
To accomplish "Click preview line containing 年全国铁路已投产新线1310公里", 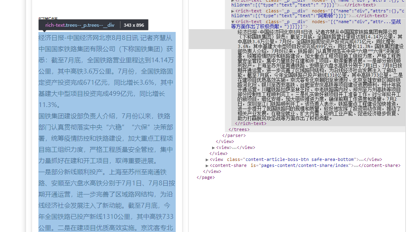I will [x=106, y=217].
